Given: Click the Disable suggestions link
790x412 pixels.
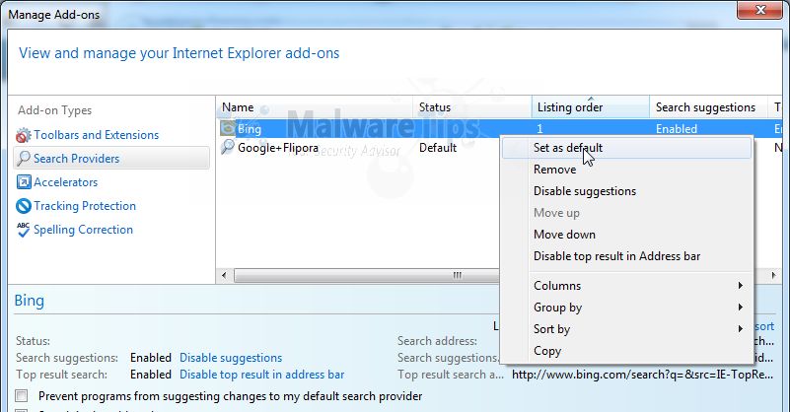Looking at the screenshot, I should (x=231, y=358).
